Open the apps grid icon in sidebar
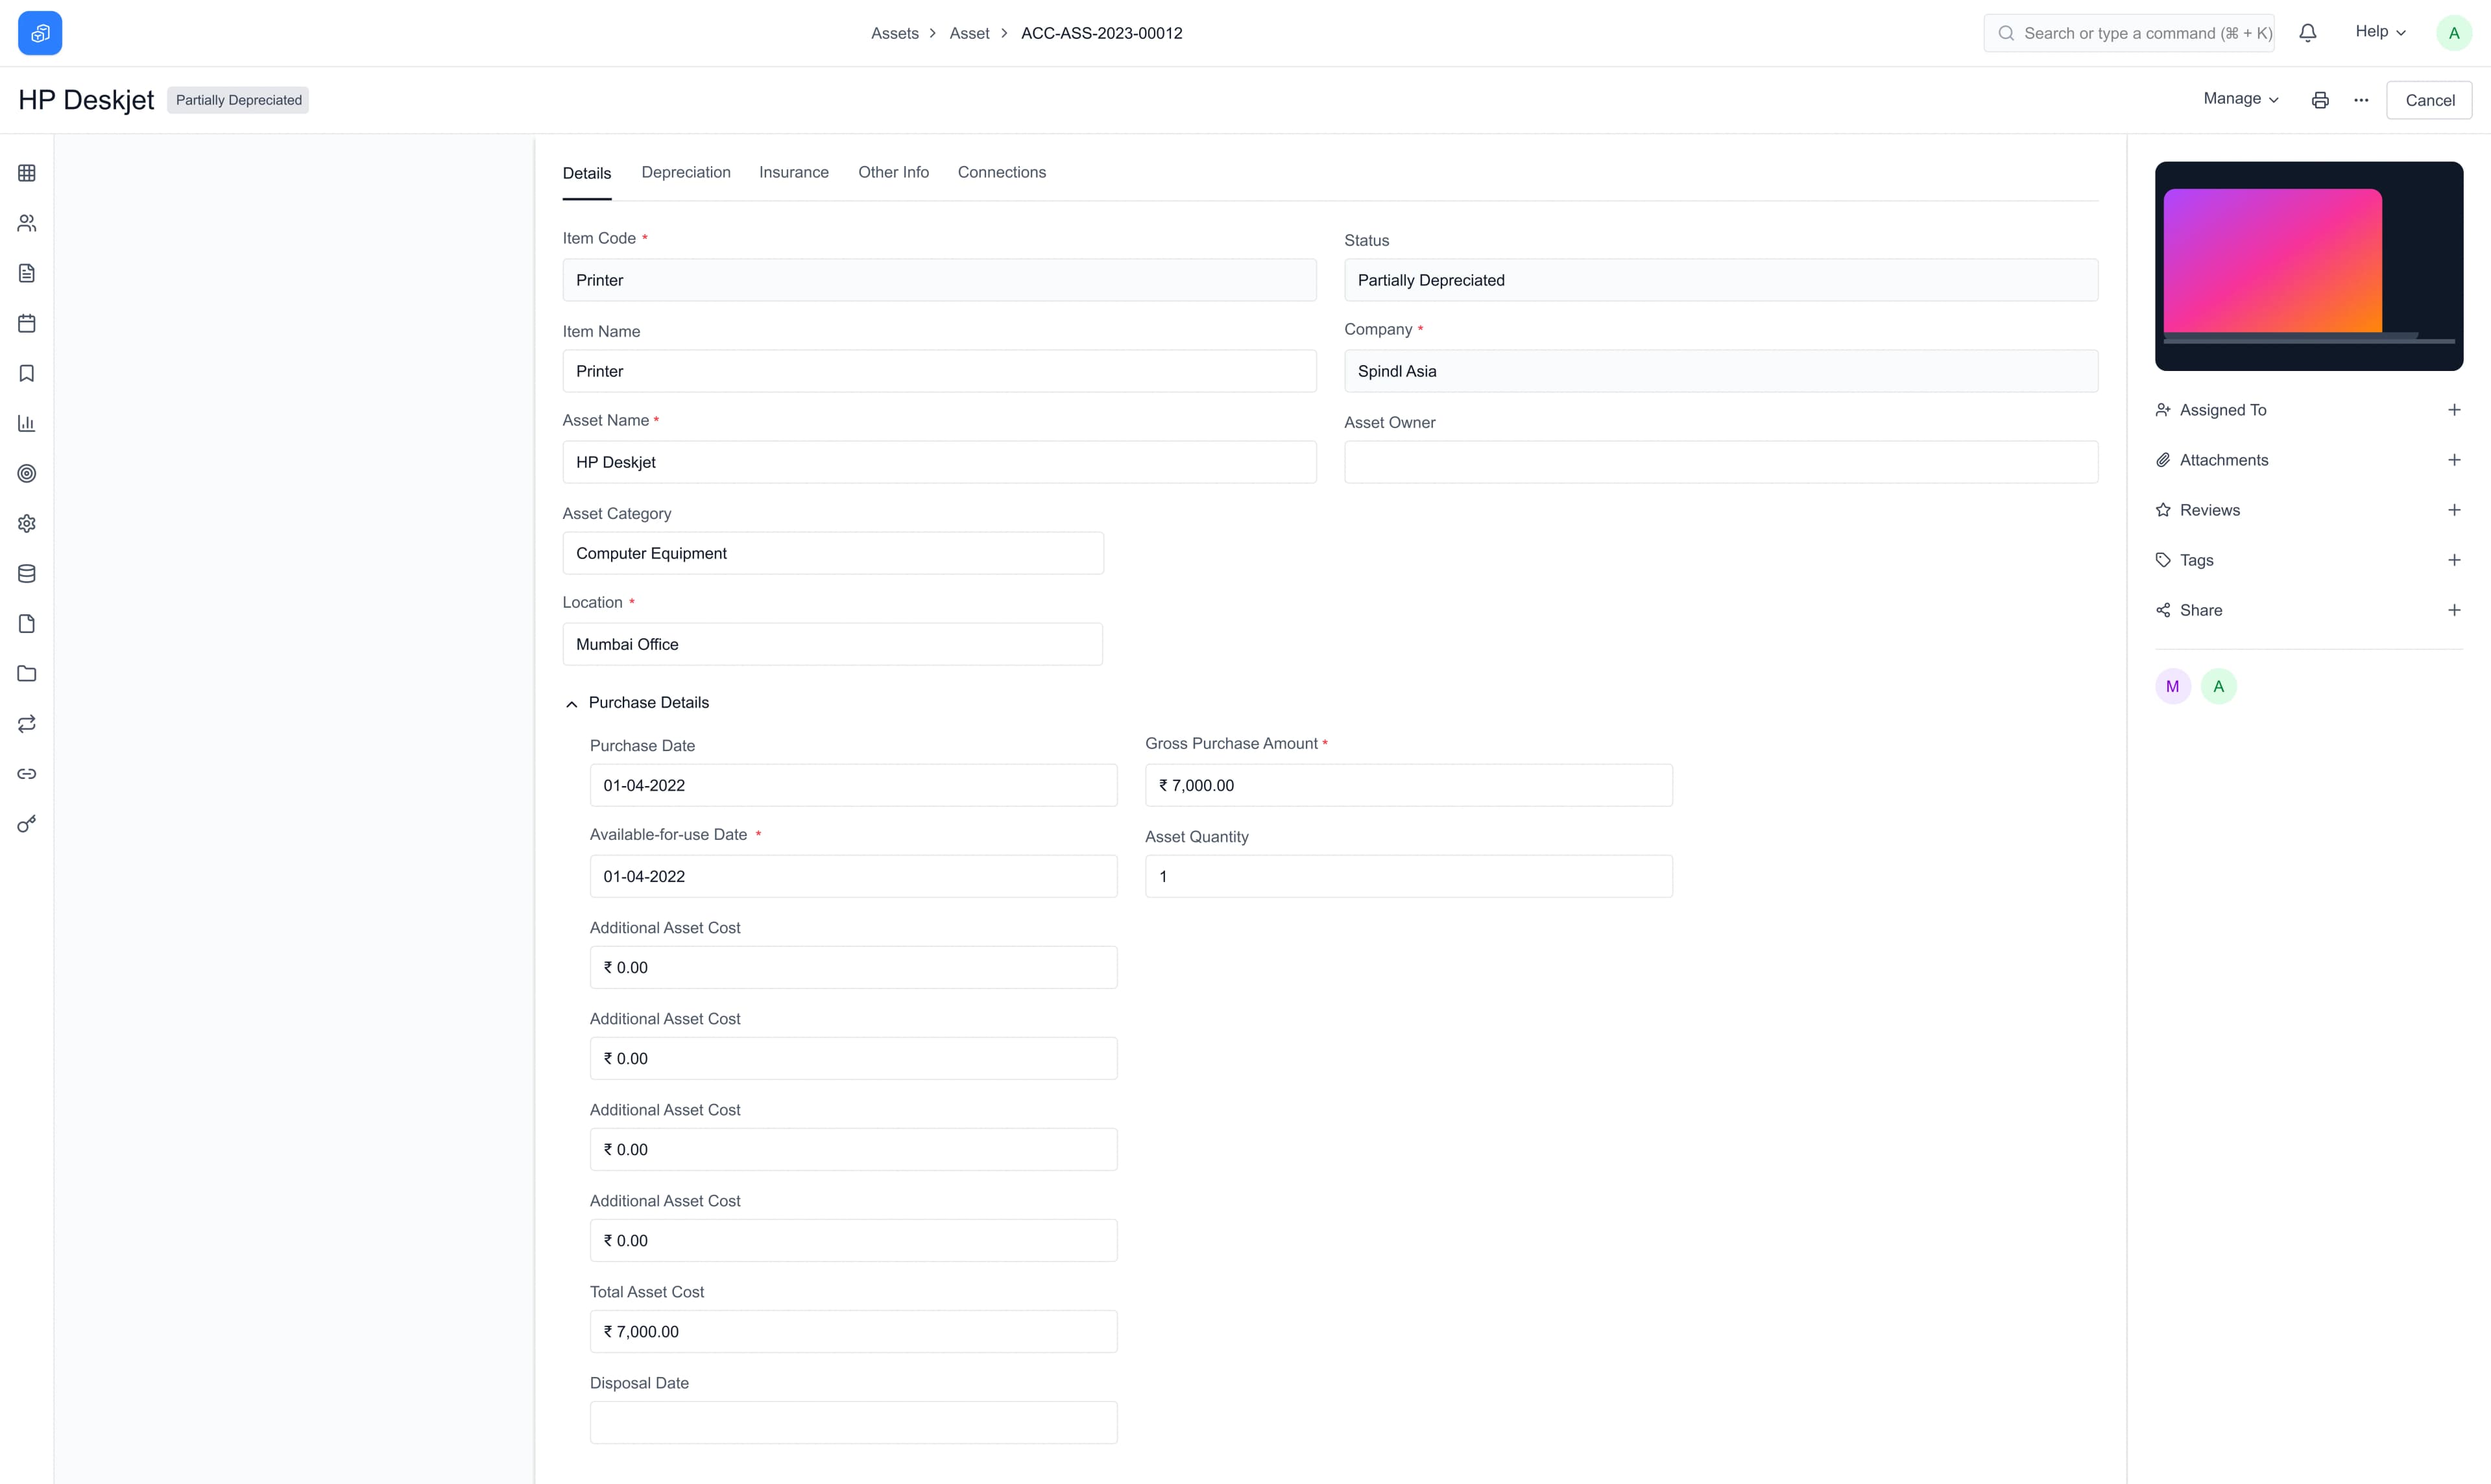The image size is (2491, 1484). pos(26,172)
